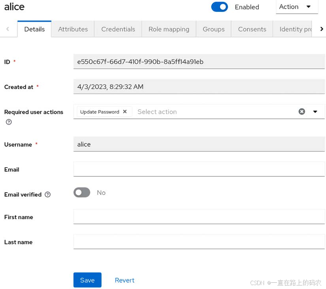This screenshot has width=326, height=289.
Task: Open the Identity provider links tab
Action: click(292, 29)
